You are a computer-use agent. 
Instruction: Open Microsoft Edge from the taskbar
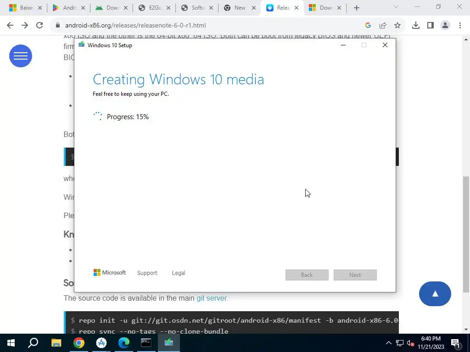click(x=124, y=343)
